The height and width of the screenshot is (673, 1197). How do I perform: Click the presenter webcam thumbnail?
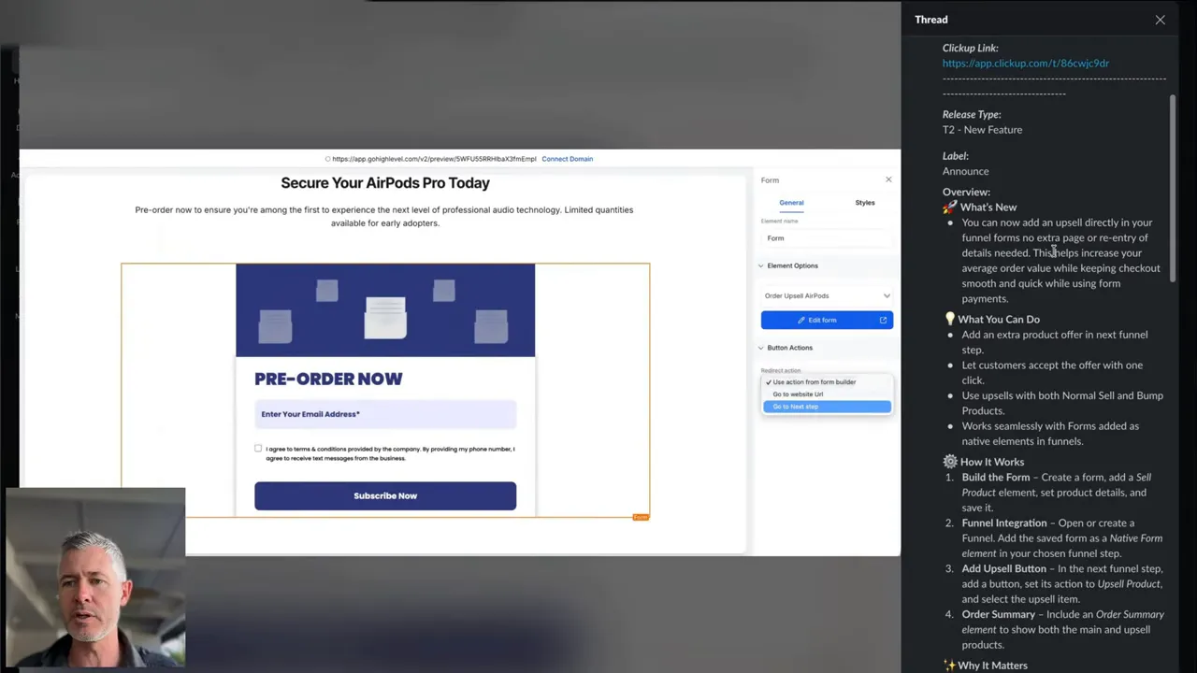[x=95, y=576]
